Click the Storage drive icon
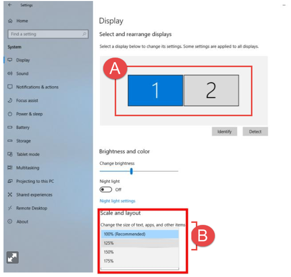The height and width of the screenshot is (277, 291). (10, 141)
